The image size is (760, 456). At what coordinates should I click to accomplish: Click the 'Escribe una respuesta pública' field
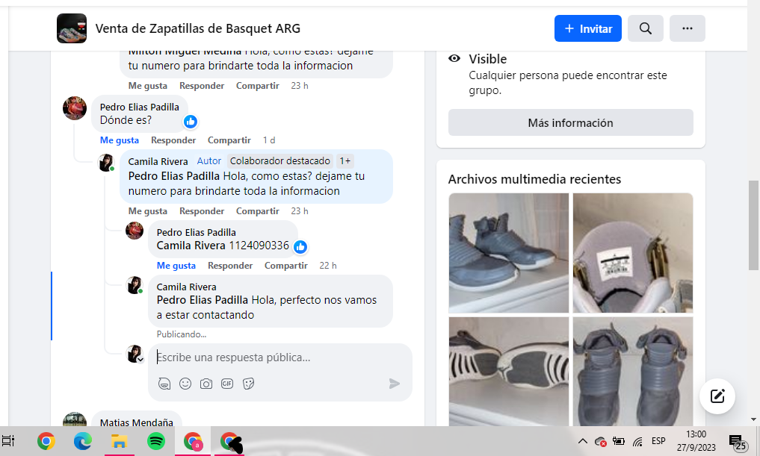[x=276, y=357]
